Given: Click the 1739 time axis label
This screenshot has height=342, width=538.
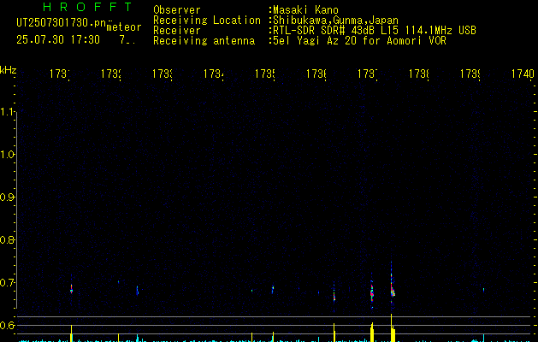Looking at the screenshot, I should [x=470, y=74].
